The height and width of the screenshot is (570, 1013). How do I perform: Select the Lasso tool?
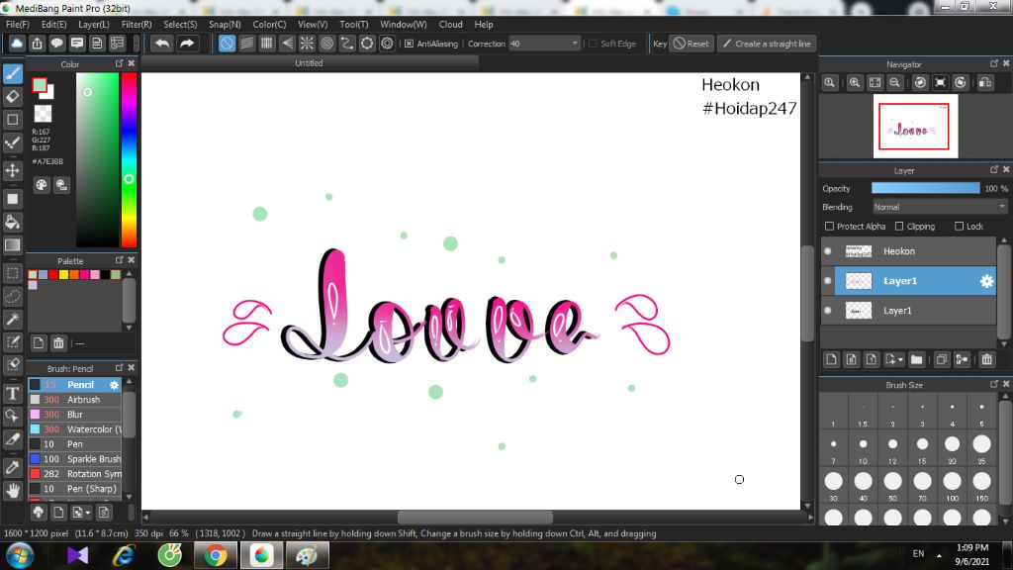(x=13, y=296)
